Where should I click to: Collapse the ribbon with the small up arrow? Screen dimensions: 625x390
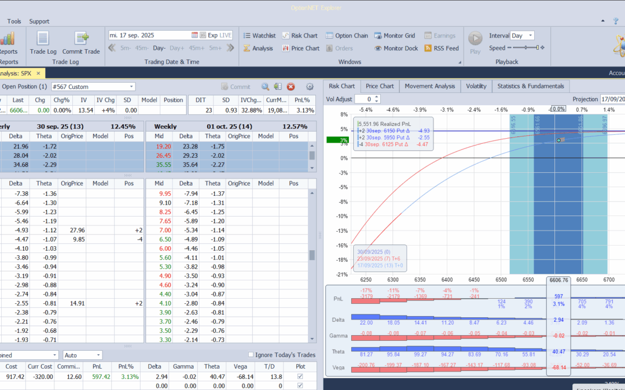click(604, 21)
